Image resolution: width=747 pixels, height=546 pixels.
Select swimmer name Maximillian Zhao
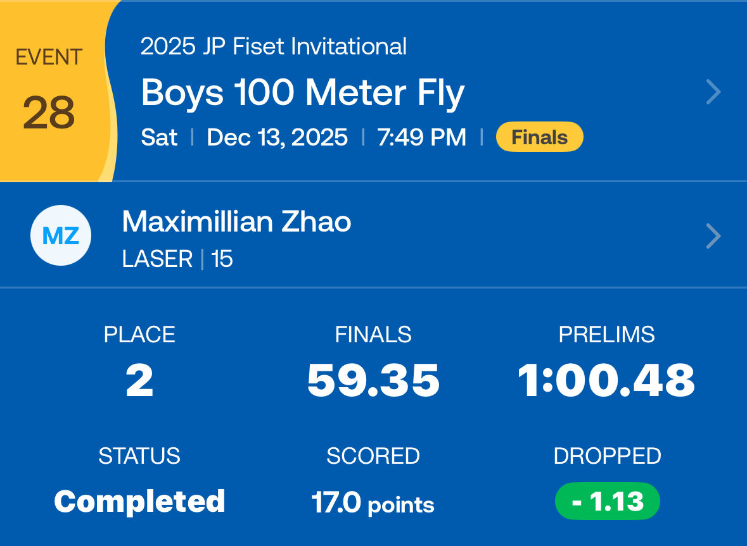[x=236, y=222]
